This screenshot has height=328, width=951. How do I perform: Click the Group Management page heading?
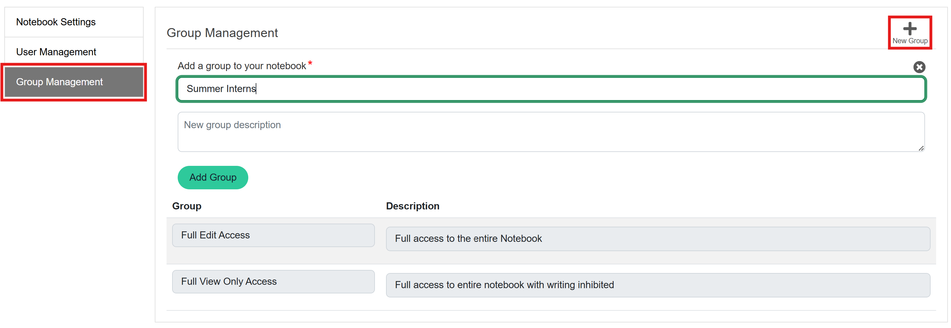tap(222, 33)
